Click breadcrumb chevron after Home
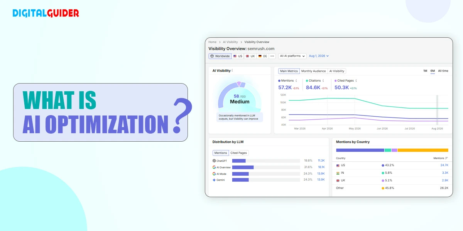463x231 pixels. pyautogui.click(x=220, y=42)
